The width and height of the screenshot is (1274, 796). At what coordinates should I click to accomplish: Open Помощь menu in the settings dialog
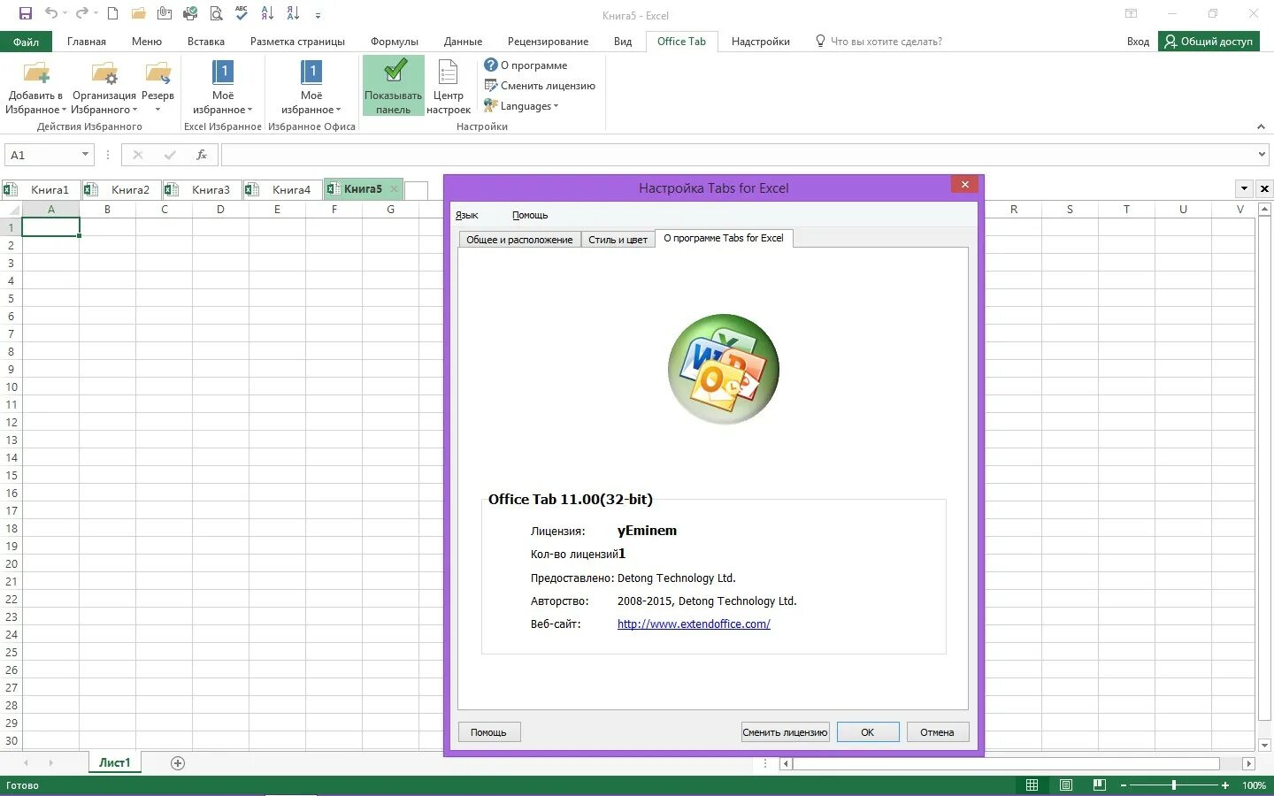click(x=530, y=215)
